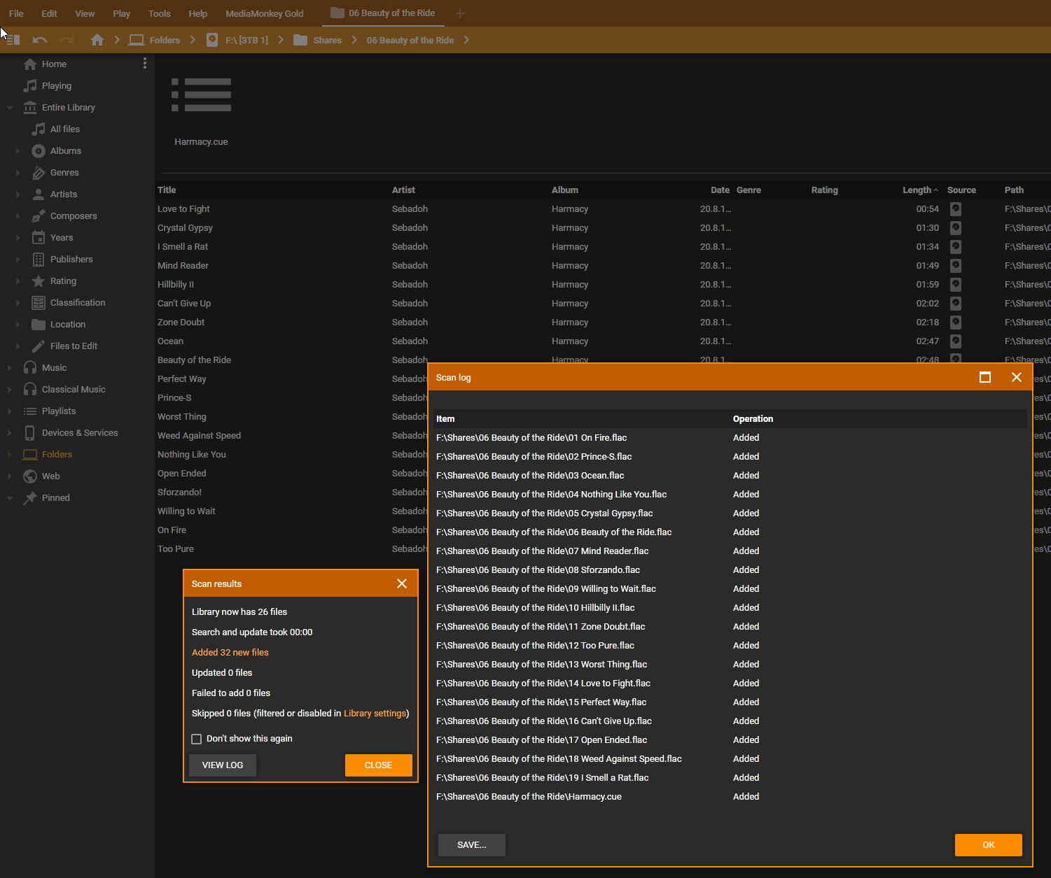The image size is (1051, 878).
Task: Close the Scan results dialog with X
Action: 402,583
